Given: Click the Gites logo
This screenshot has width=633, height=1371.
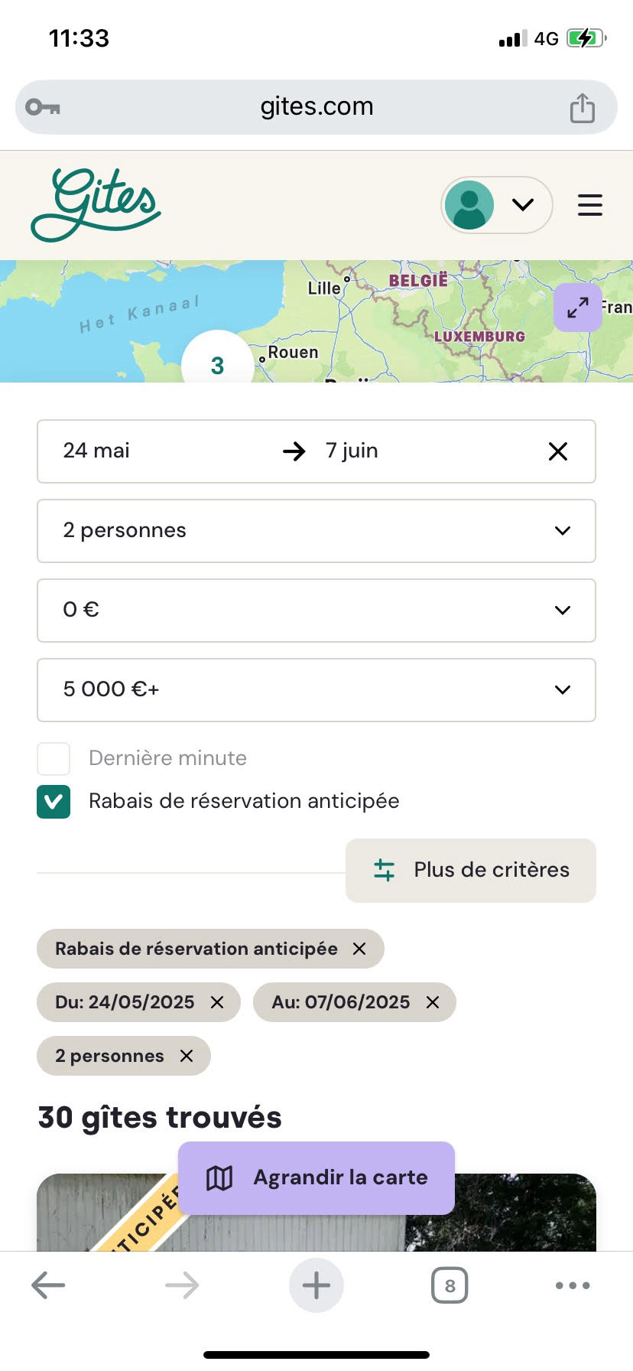Looking at the screenshot, I should tap(96, 204).
